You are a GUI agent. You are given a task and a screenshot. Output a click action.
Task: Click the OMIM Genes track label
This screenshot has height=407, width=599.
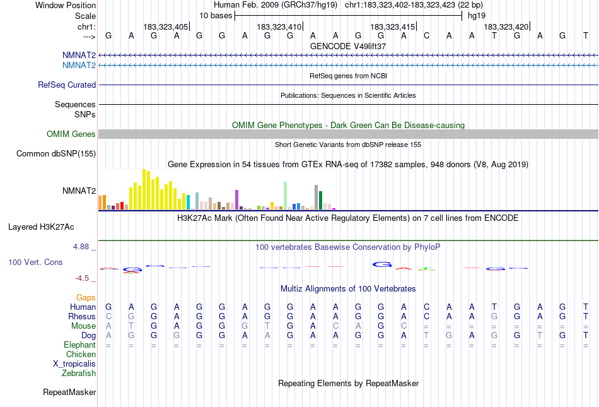71,134
